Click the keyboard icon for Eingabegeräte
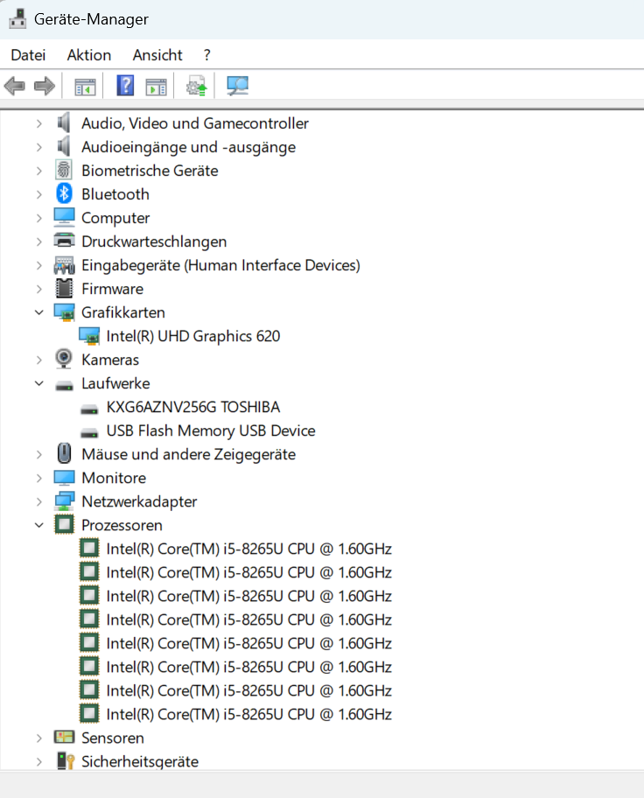The image size is (644, 798). click(x=64, y=266)
